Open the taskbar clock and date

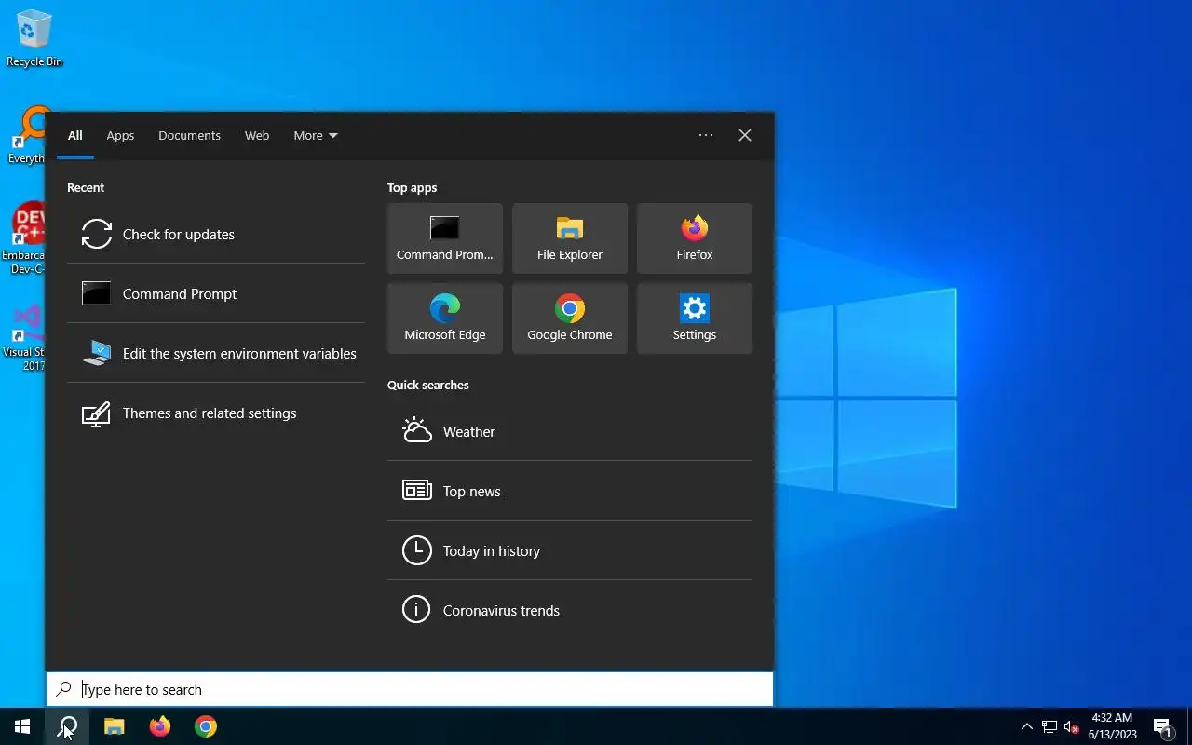click(1113, 726)
